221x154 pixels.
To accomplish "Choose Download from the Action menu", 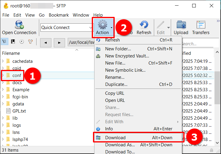I will 115,138.
